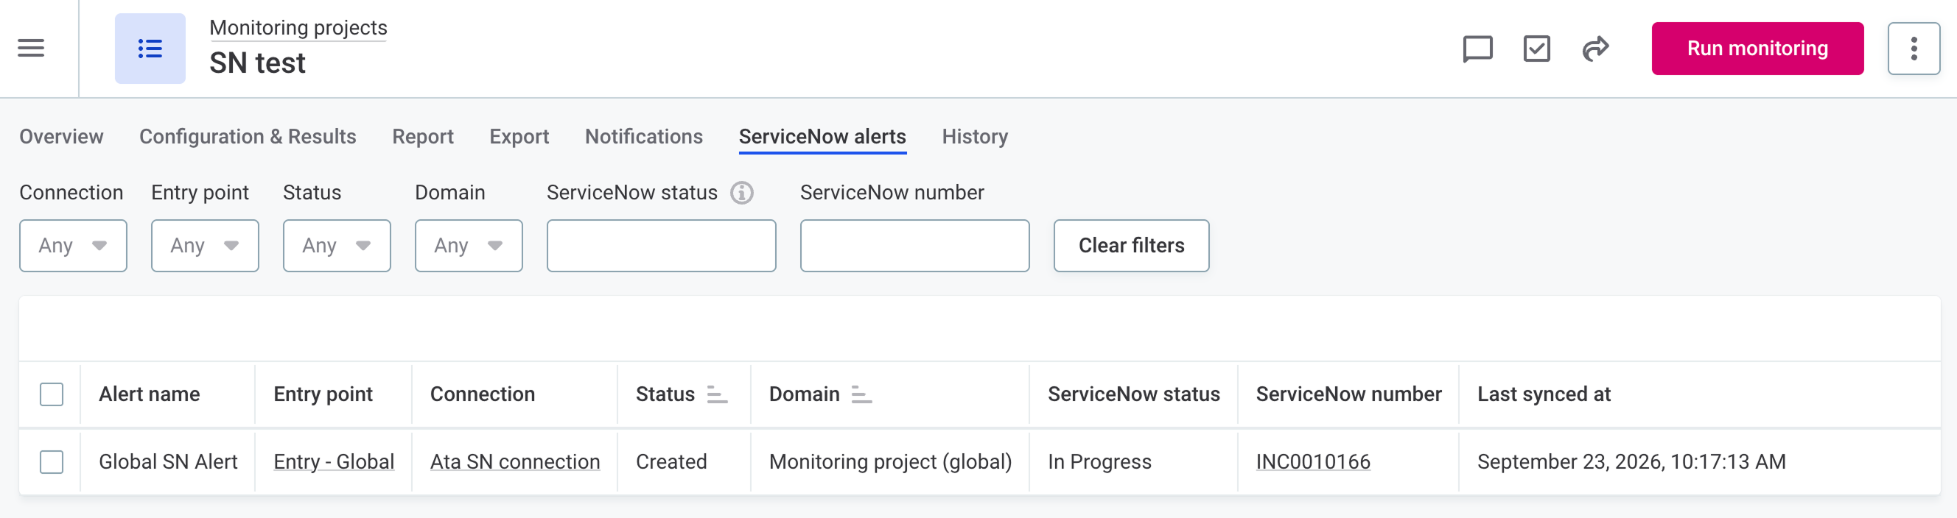Viewport: 1957px width, 518px height.
Task: Expand the Connection filter dropdown
Action: (73, 246)
